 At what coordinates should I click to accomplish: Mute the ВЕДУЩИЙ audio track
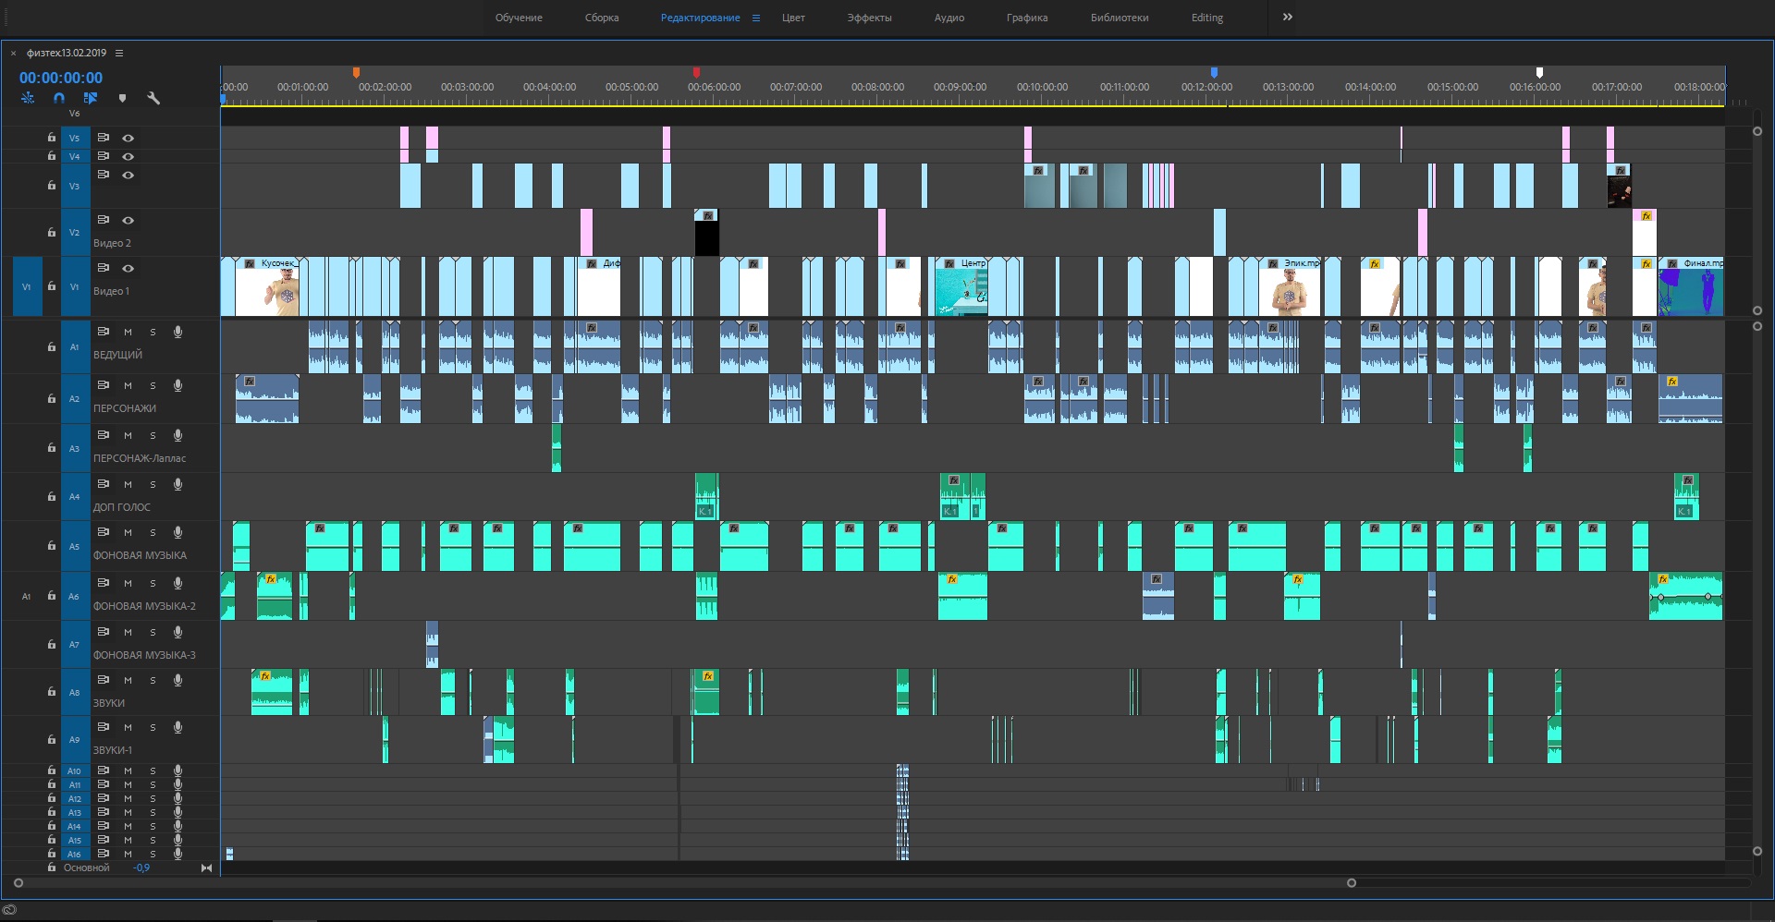click(128, 332)
